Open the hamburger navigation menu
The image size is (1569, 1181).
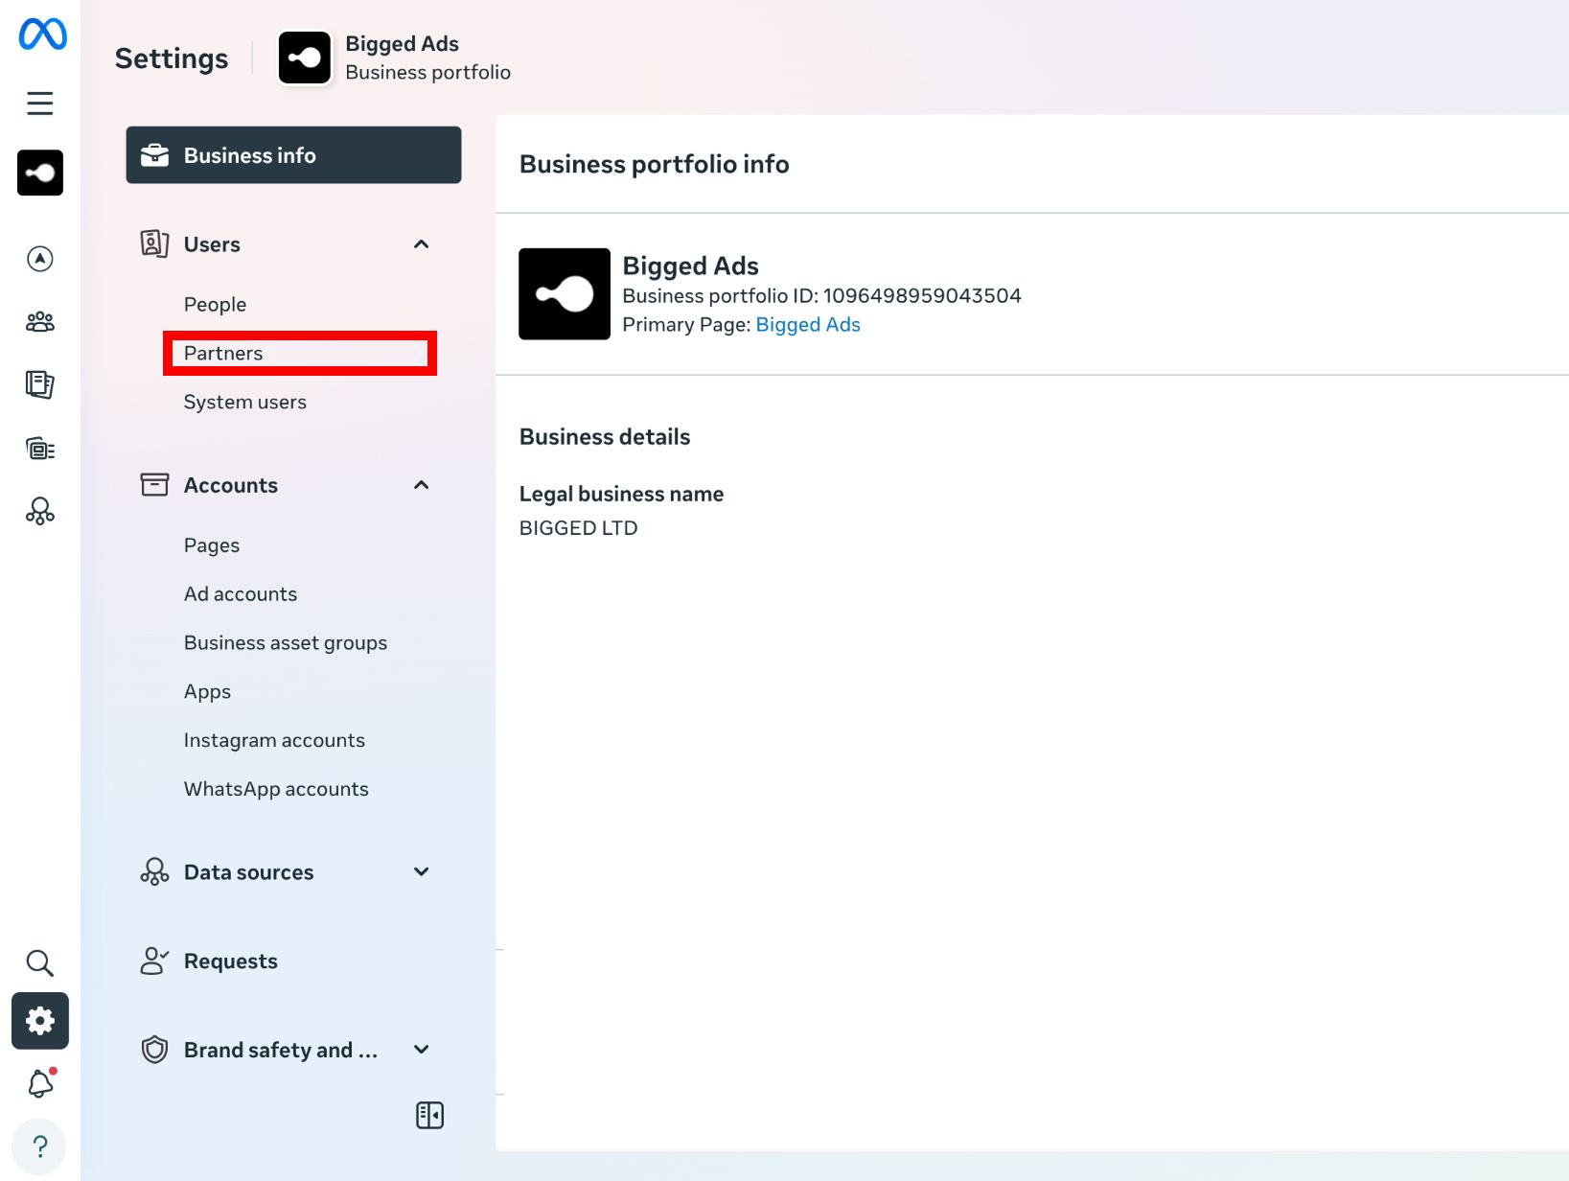coord(40,103)
